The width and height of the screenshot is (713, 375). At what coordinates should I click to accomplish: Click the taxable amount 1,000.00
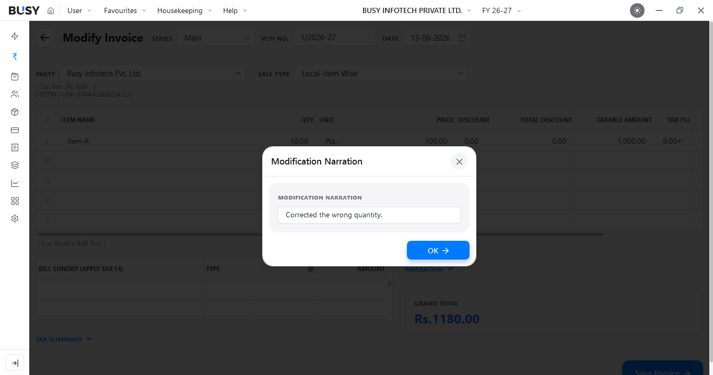click(x=614, y=141)
